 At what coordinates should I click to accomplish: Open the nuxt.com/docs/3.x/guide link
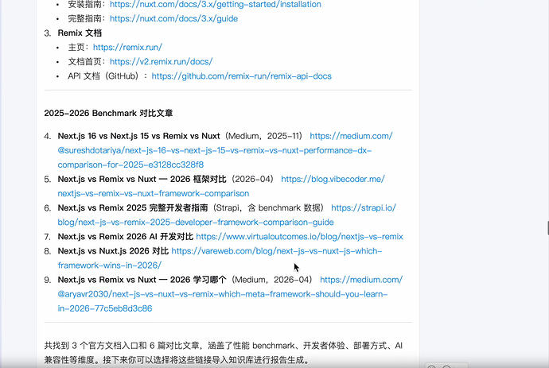pyautogui.click(x=173, y=18)
